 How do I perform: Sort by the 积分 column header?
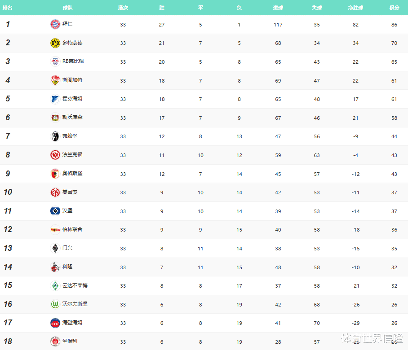(394, 8)
